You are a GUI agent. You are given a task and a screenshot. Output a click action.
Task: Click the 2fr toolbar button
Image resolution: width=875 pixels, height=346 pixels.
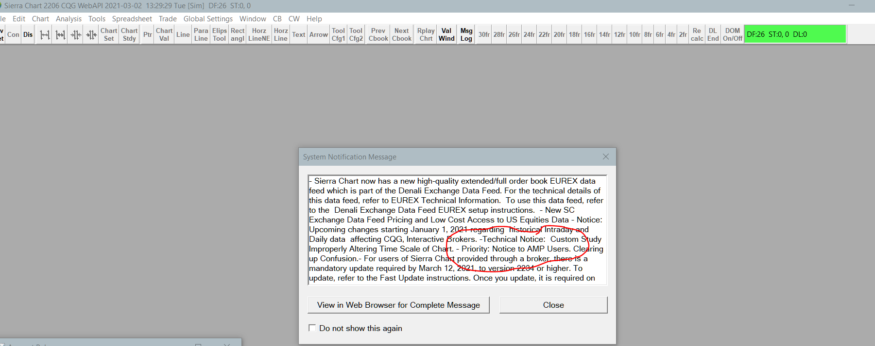pos(683,34)
